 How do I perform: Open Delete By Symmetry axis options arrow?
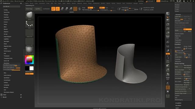(x=190, y=89)
